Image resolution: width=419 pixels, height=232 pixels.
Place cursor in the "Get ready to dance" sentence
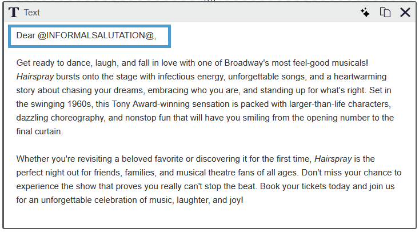pyautogui.click(x=192, y=63)
